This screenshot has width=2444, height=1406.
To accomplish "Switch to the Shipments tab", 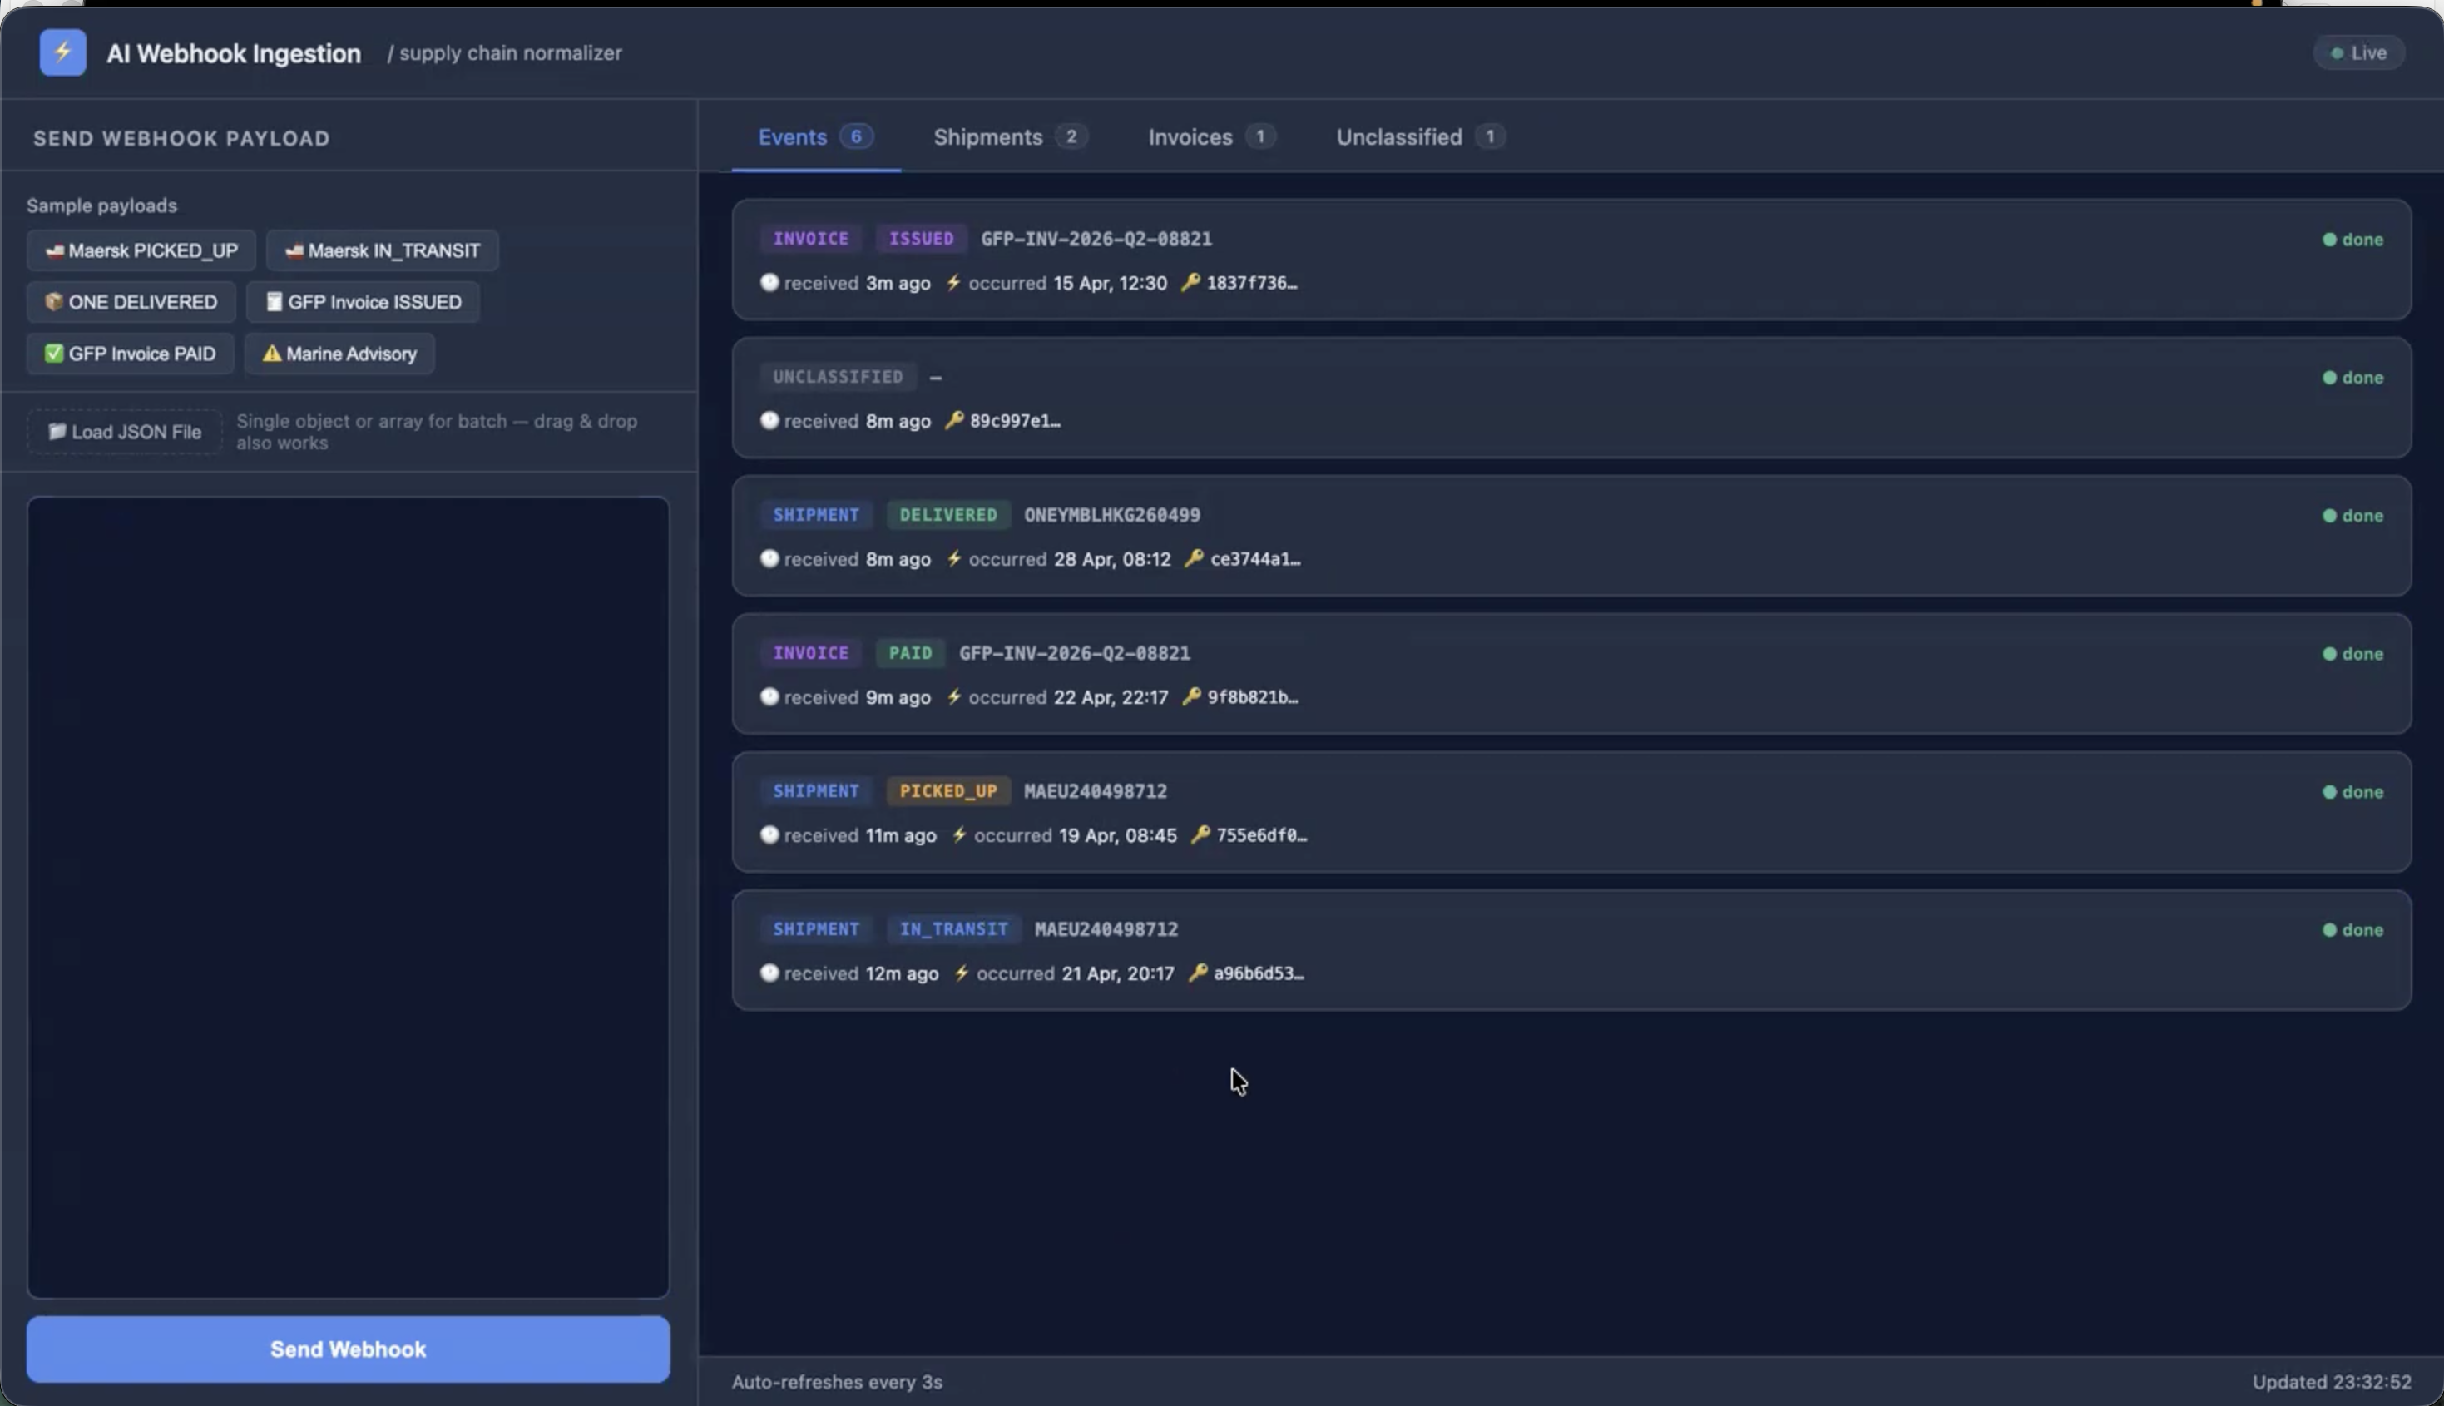I will pyautogui.click(x=1010, y=137).
